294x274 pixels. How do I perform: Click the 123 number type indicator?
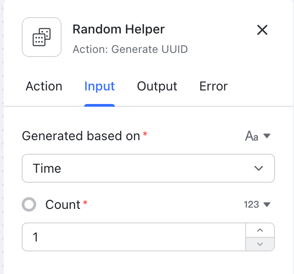[x=251, y=205]
